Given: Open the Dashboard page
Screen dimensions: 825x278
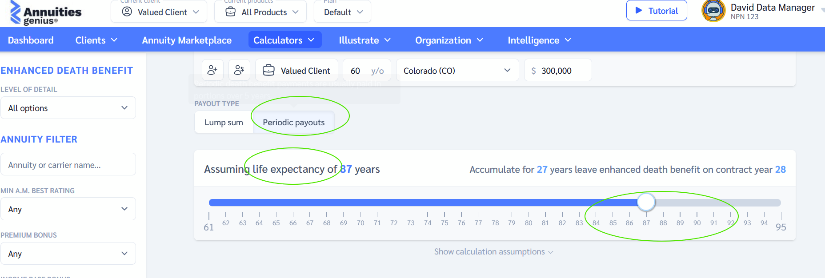Looking at the screenshot, I should click(31, 40).
